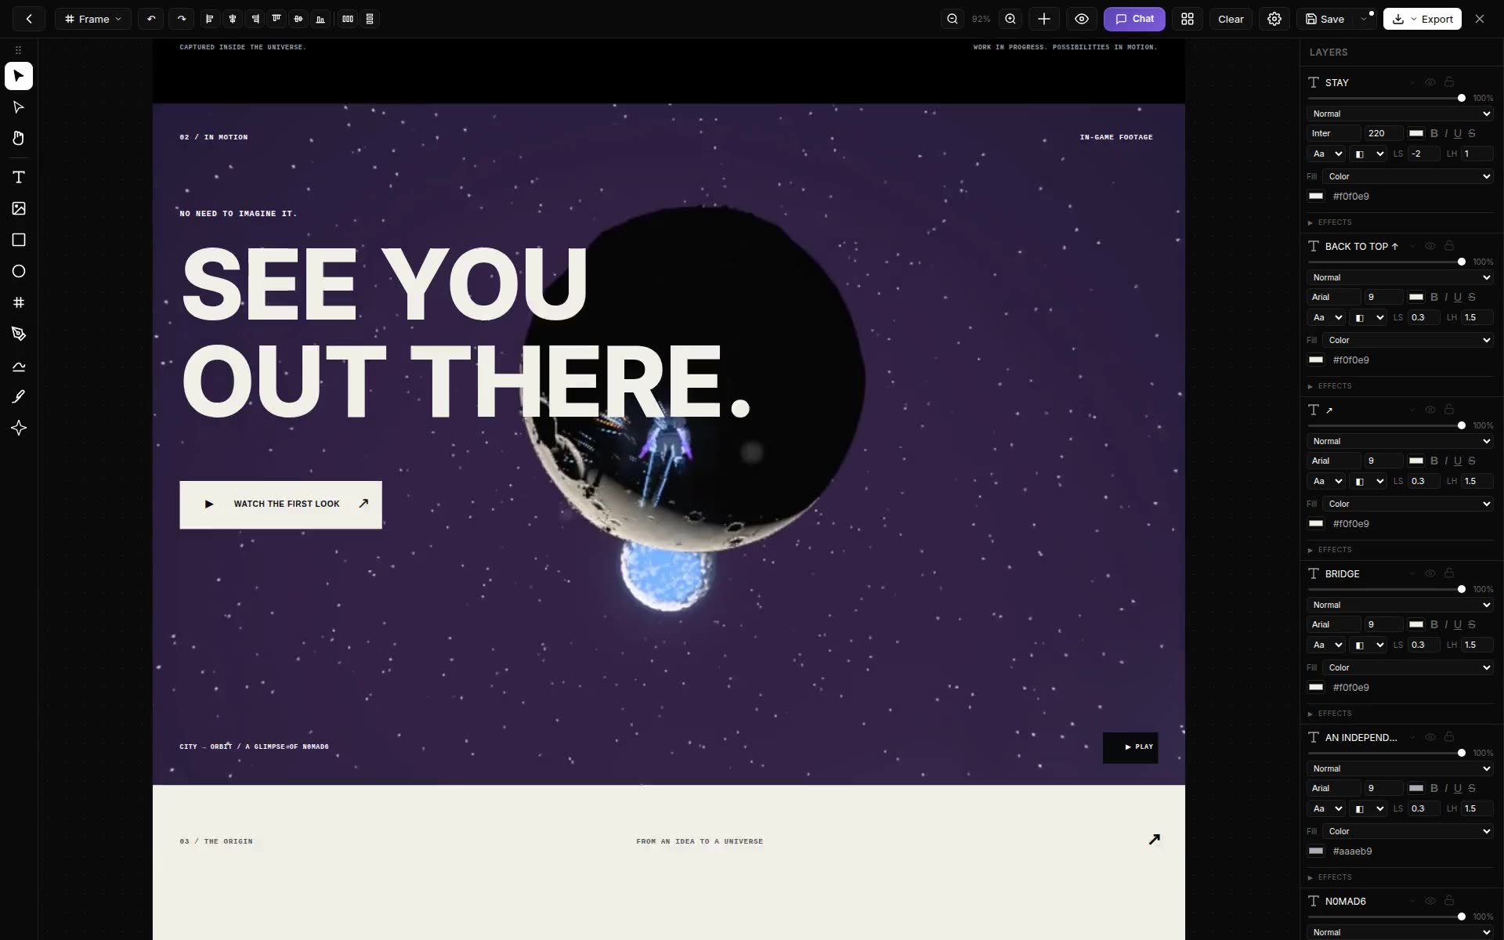Click the undo arrow
Screen dimensions: 1504x940
pos(151,19)
